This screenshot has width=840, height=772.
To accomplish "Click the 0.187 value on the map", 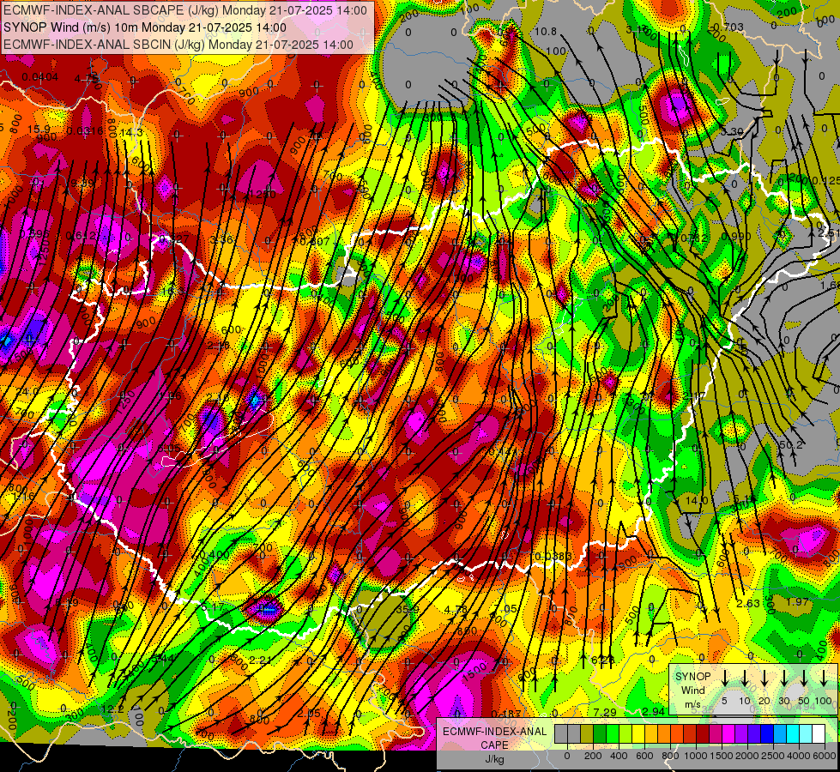I will (506, 714).
